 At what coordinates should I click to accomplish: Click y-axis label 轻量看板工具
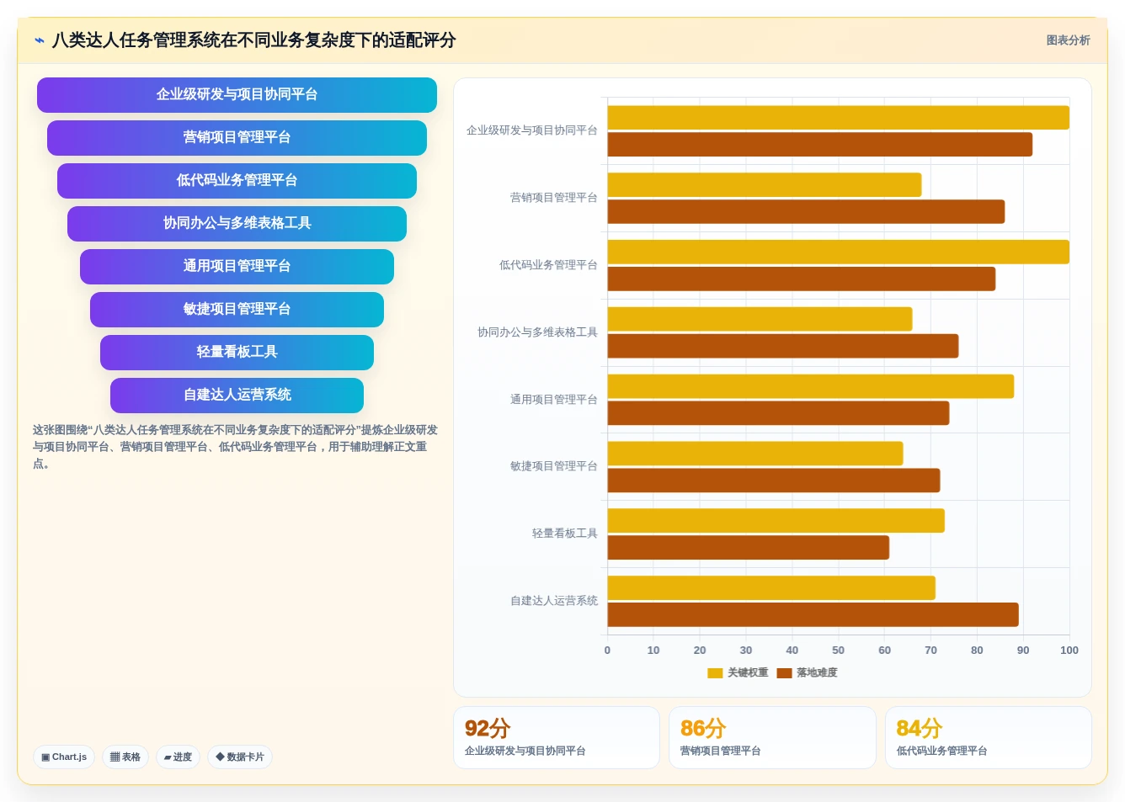565,534
